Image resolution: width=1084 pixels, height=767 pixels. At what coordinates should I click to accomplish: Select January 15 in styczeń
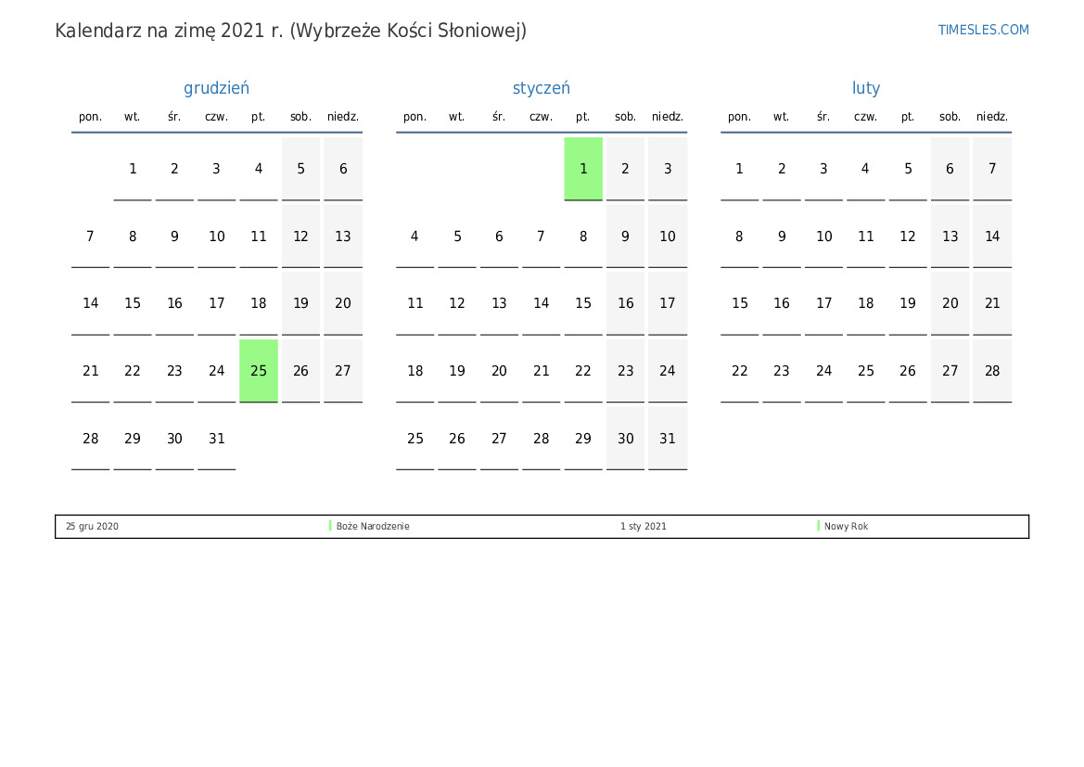pos(583,303)
